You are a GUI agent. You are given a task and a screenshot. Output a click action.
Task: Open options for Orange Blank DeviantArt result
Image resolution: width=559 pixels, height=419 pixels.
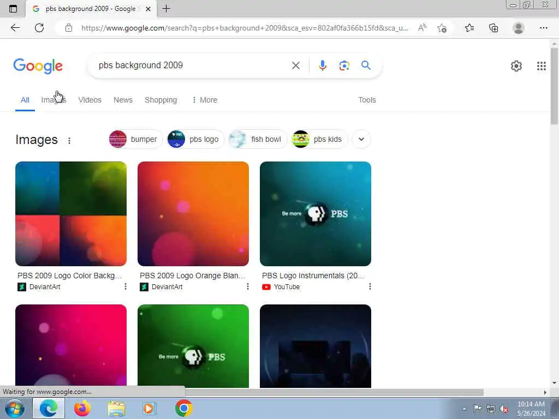click(x=248, y=286)
